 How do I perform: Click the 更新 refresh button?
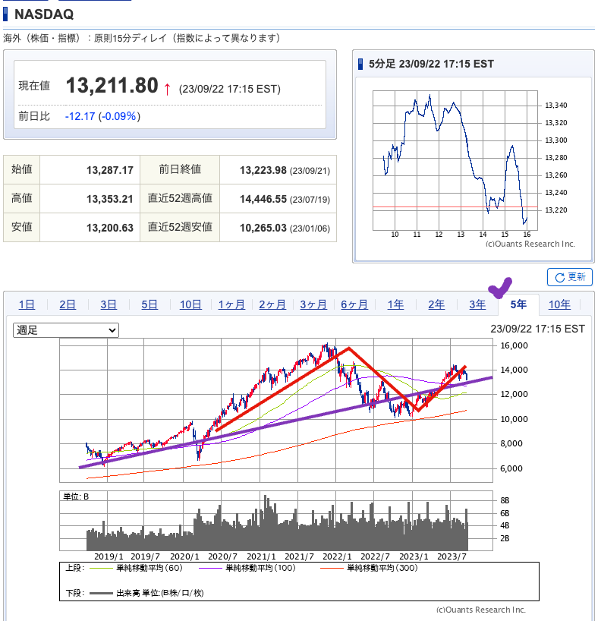click(569, 277)
